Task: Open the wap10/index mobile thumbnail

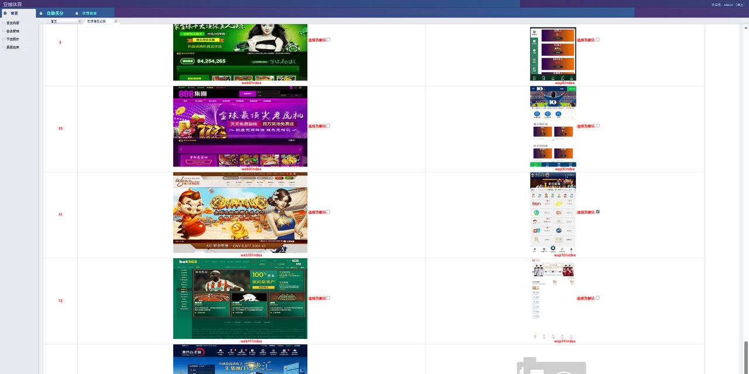Action: (553, 212)
